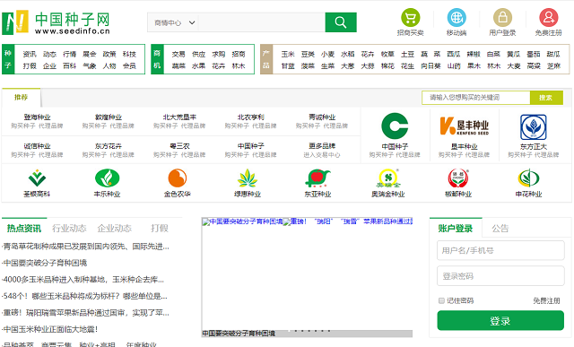Open article 中国玉米种业正面临大地震!

50,329
